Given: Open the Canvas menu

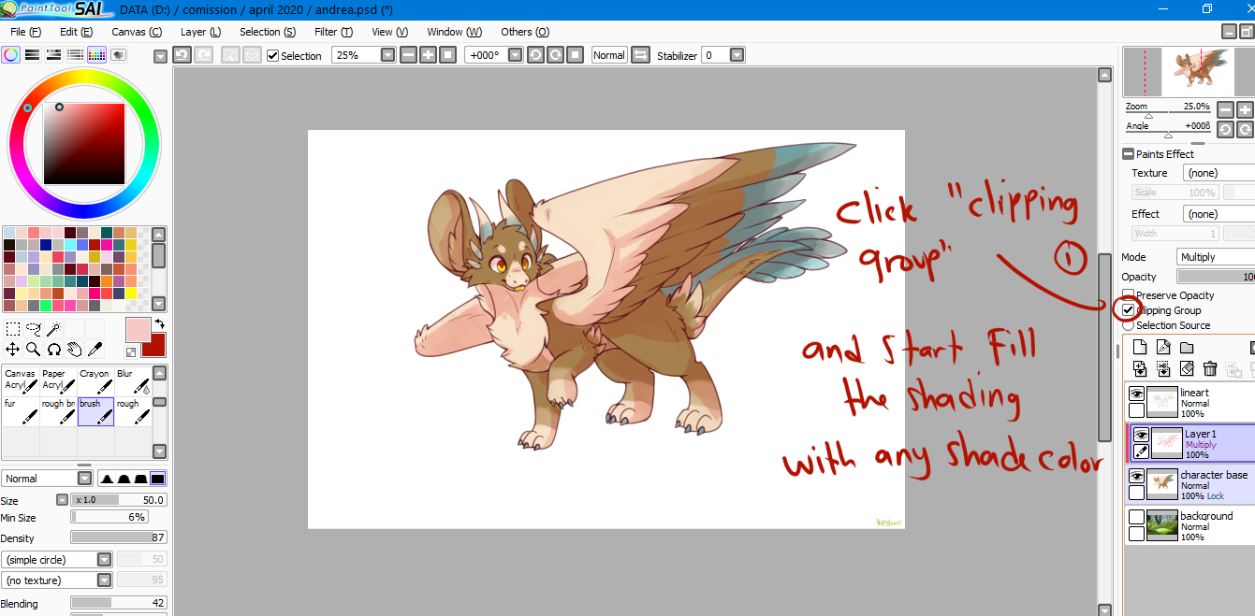Looking at the screenshot, I should point(137,32).
